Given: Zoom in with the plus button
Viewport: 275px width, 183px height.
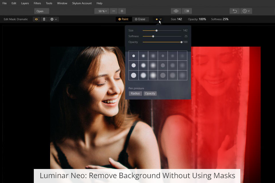Looking at the screenshot, I should pos(122,11).
